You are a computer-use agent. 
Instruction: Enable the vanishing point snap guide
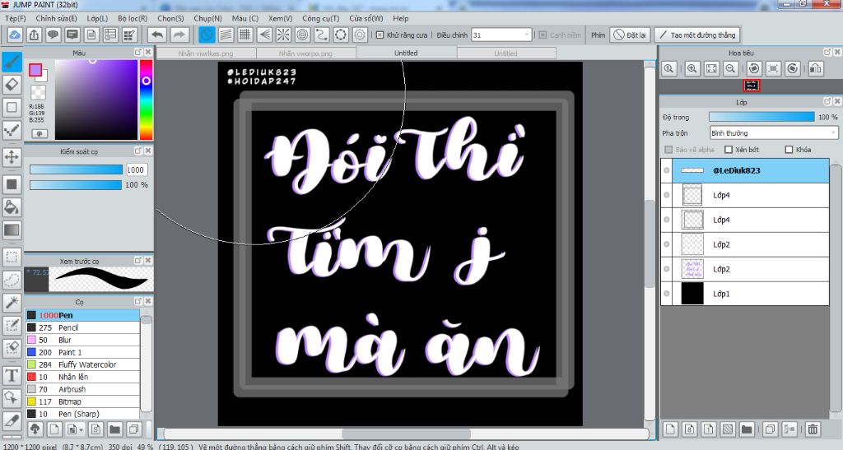click(x=264, y=35)
